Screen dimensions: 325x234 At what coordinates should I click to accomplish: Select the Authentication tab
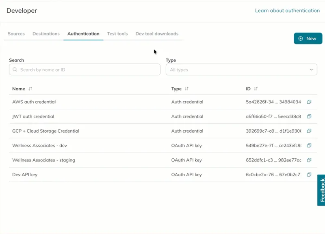pos(83,34)
